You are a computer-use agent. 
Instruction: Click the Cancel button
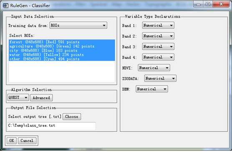point(27,141)
